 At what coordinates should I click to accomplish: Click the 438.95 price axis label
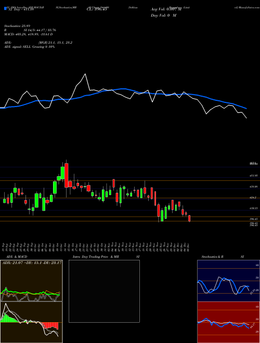pos(254,187)
